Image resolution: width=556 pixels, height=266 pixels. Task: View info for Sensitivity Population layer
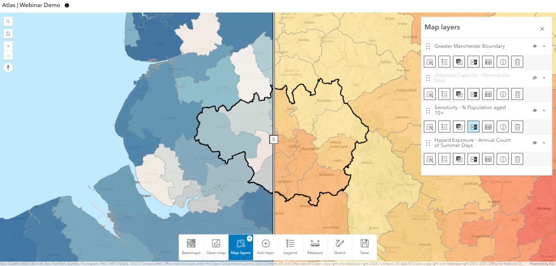tap(503, 126)
